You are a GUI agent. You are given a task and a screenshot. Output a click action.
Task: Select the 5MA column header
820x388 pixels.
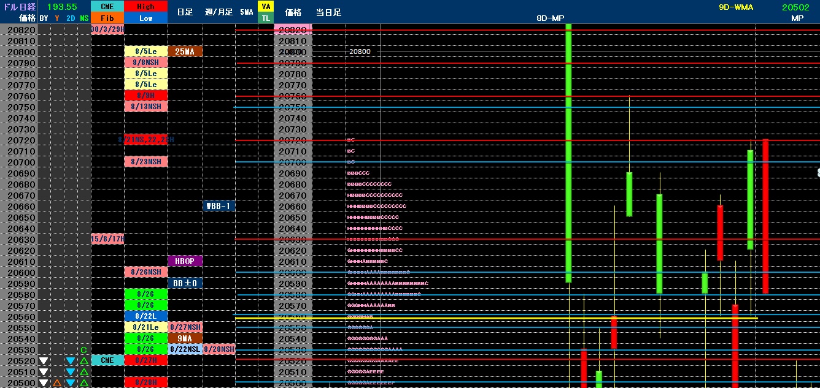(x=246, y=12)
